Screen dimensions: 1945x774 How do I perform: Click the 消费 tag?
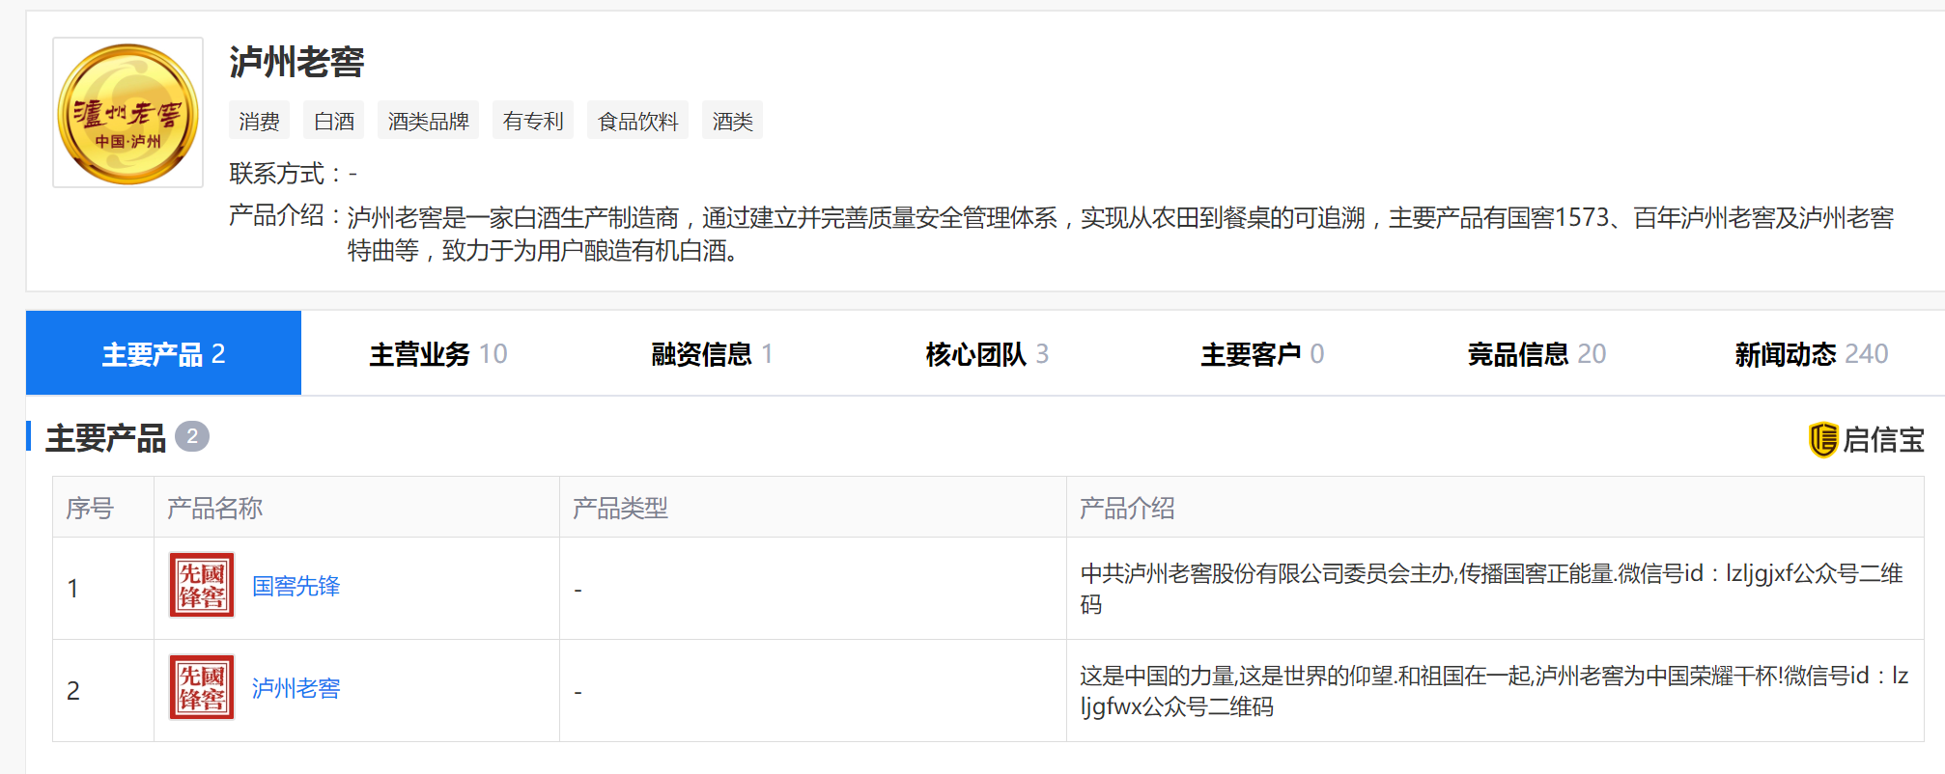pyautogui.click(x=259, y=121)
